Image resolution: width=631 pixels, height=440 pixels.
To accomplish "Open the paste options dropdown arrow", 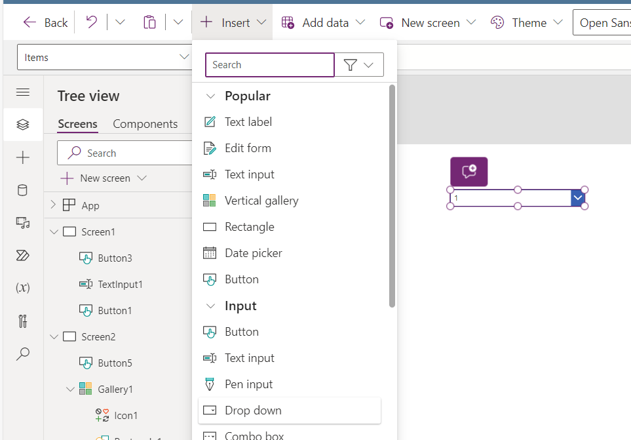I will point(178,22).
